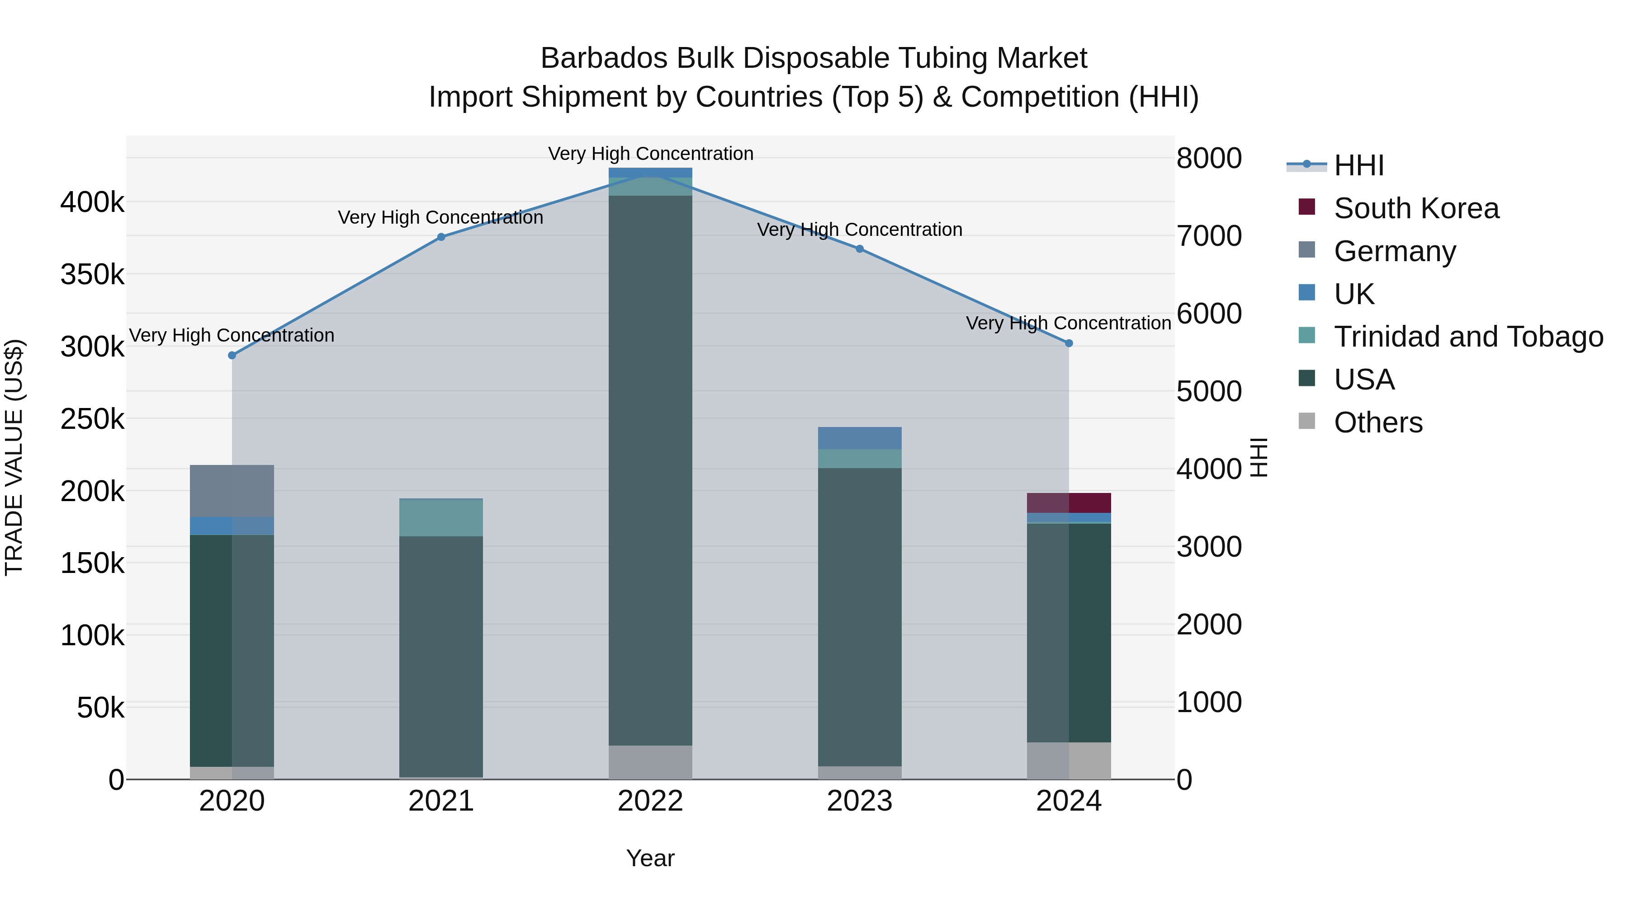Click the 2023 USA bar segment
The height and width of the screenshot is (915, 1628).
[x=860, y=617]
